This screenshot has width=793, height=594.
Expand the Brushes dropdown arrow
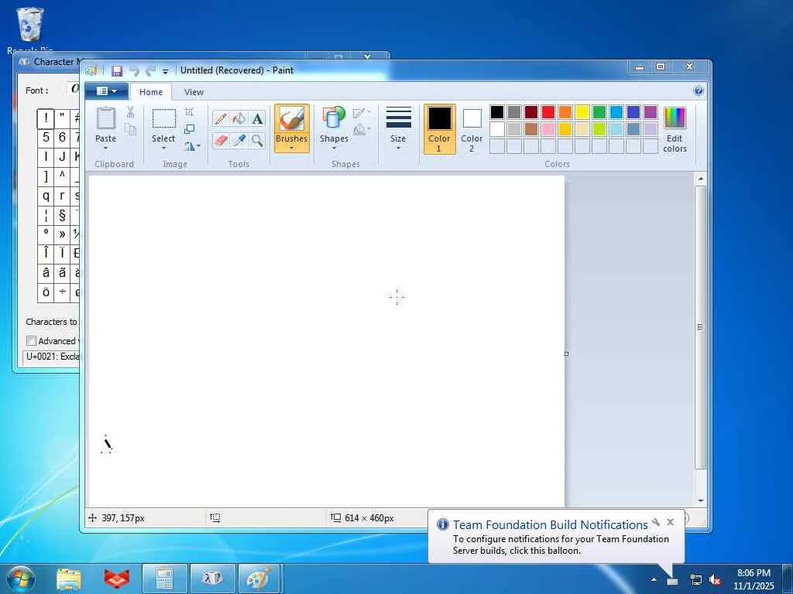[x=292, y=148]
